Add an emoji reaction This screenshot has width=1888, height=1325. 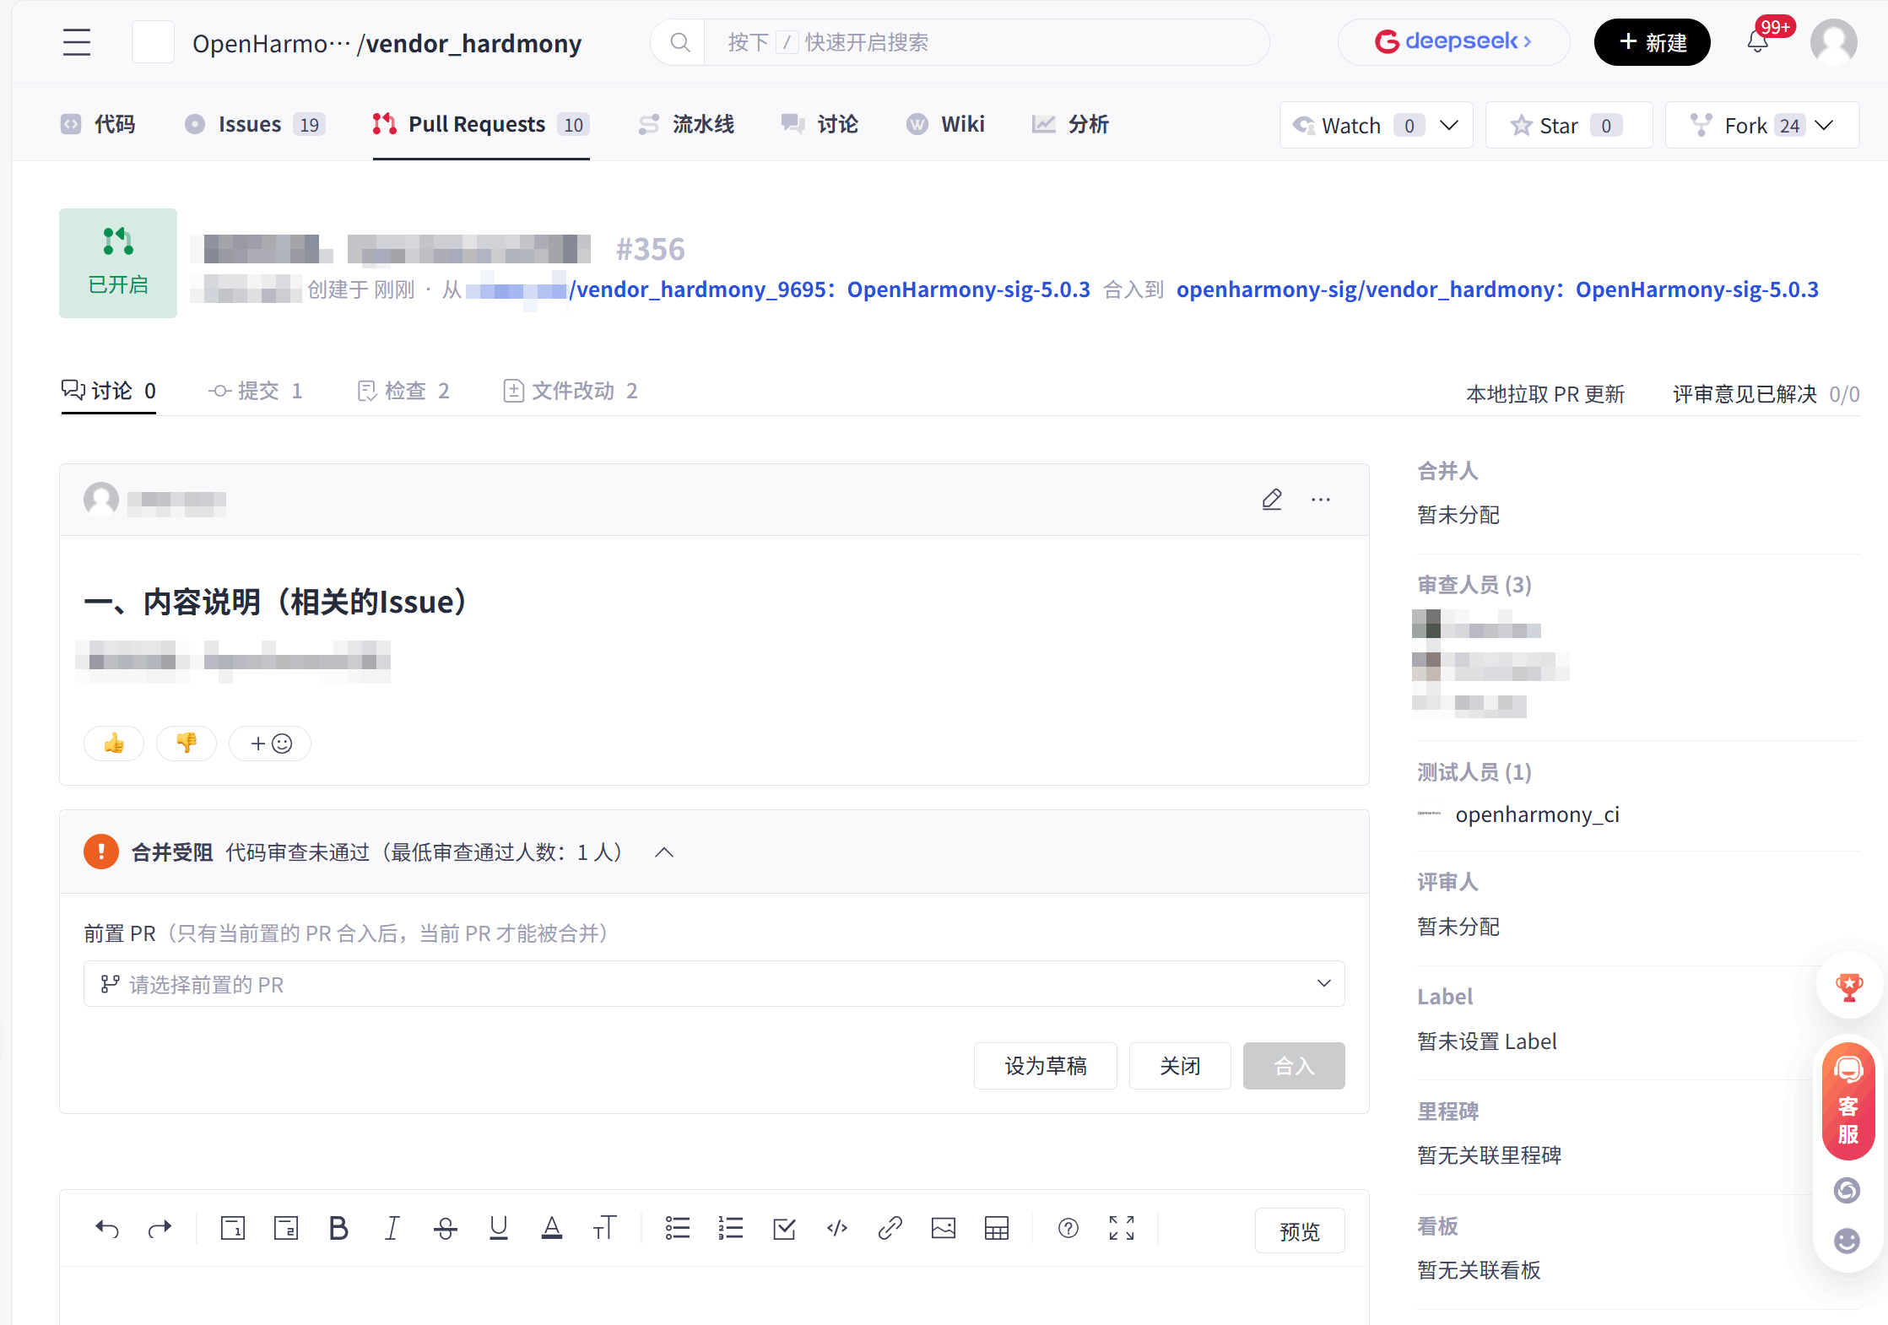(x=270, y=744)
